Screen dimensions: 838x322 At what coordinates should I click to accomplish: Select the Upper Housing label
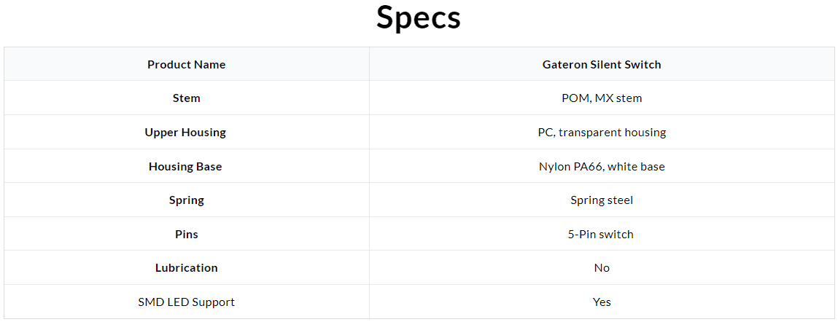(185, 133)
